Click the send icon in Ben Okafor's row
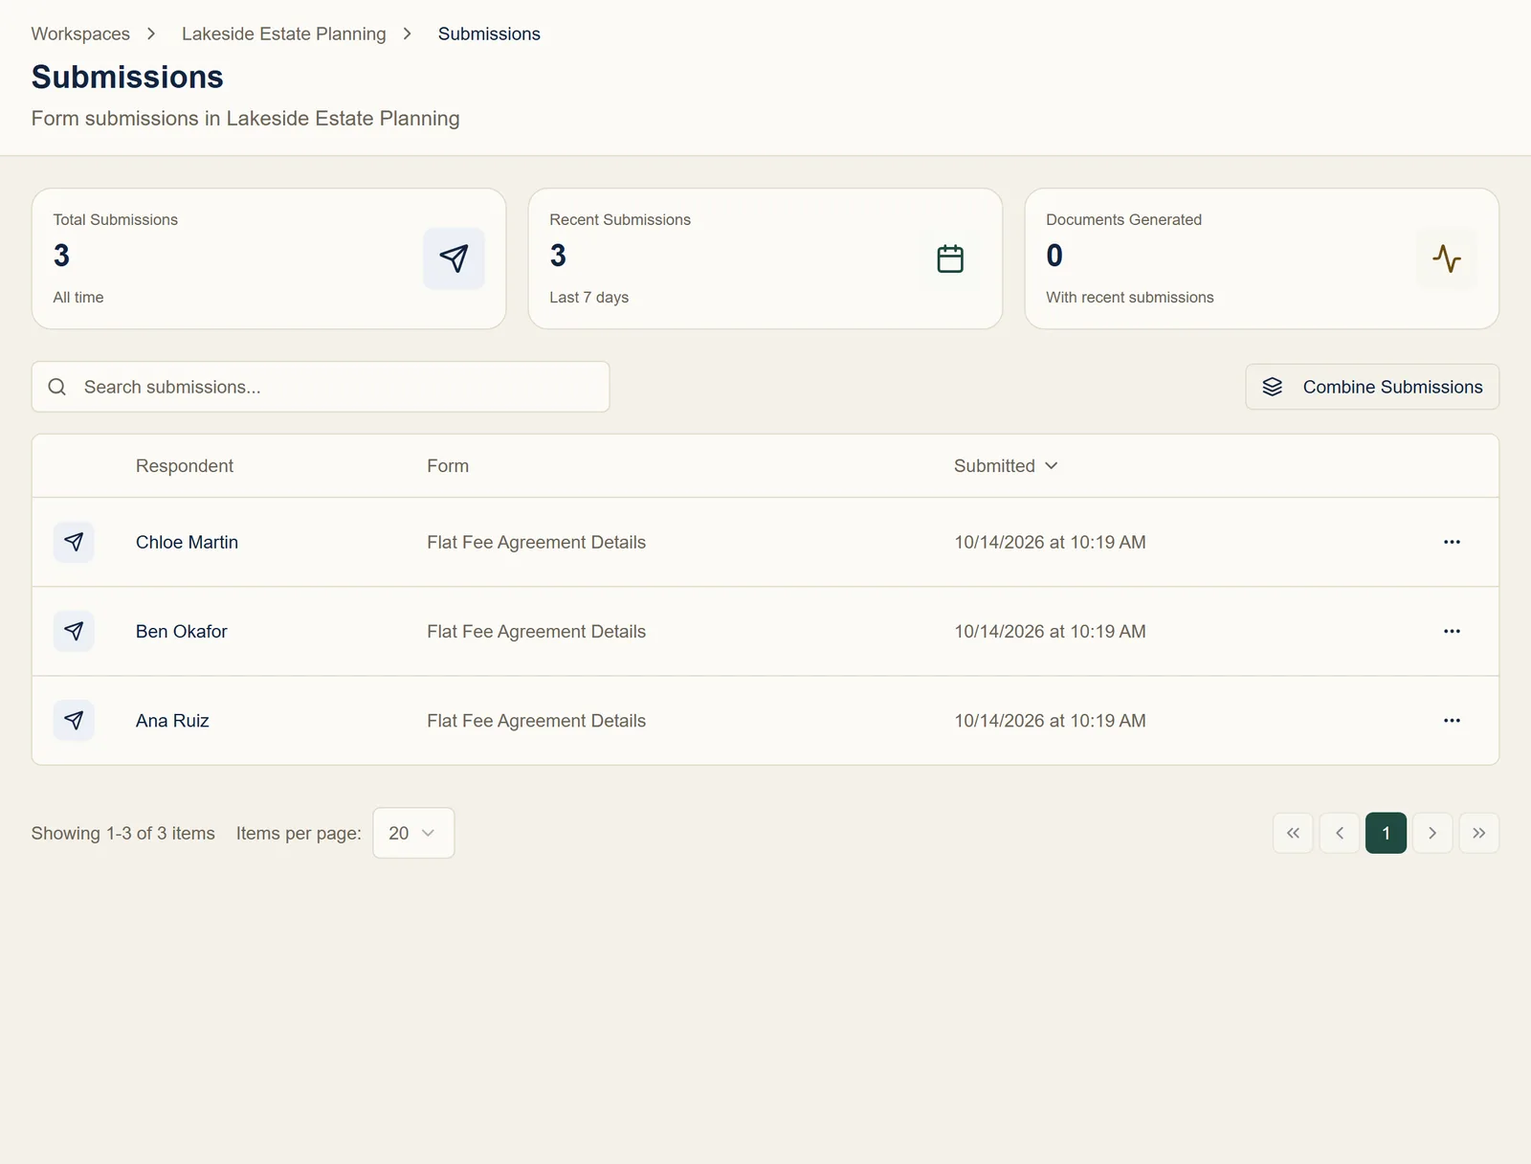This screenshot has height=1164, width=1531. click(x=74, y=631)
